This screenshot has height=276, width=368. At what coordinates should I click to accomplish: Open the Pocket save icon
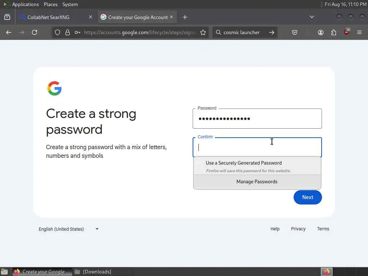click(x=295, y=32)
